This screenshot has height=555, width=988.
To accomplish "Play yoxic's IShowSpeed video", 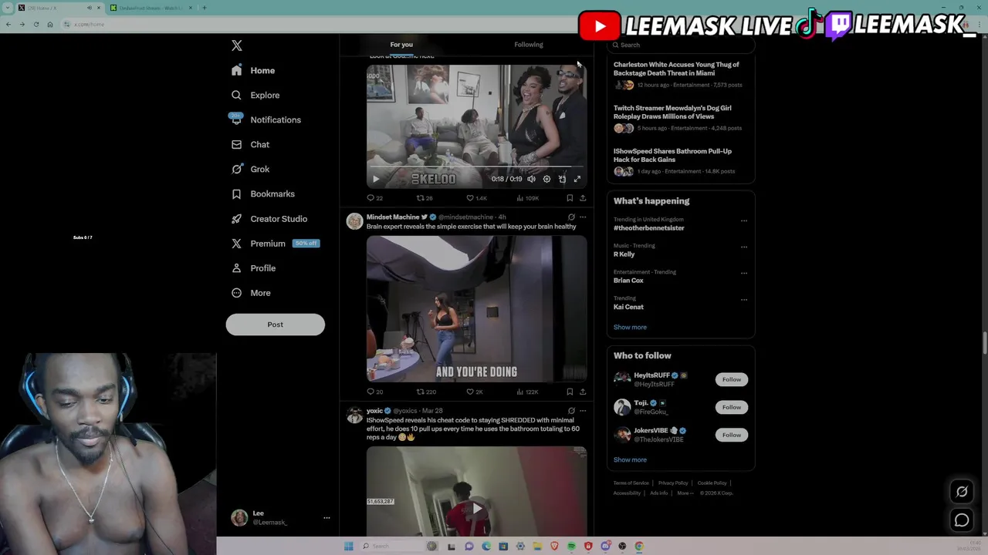I will point(476,508).
